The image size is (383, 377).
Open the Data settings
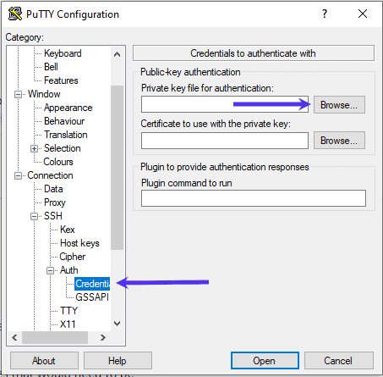[x=53, y=189]
